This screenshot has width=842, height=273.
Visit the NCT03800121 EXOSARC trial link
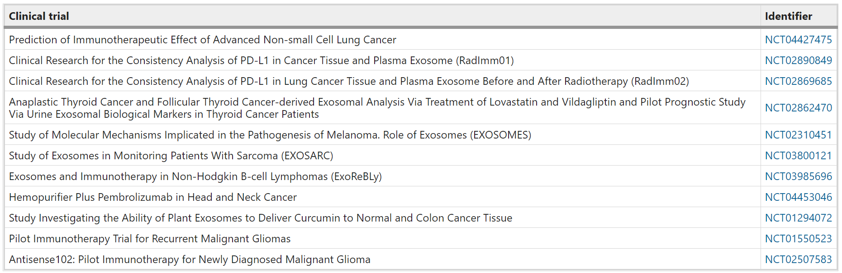click(x=798, y=156)
